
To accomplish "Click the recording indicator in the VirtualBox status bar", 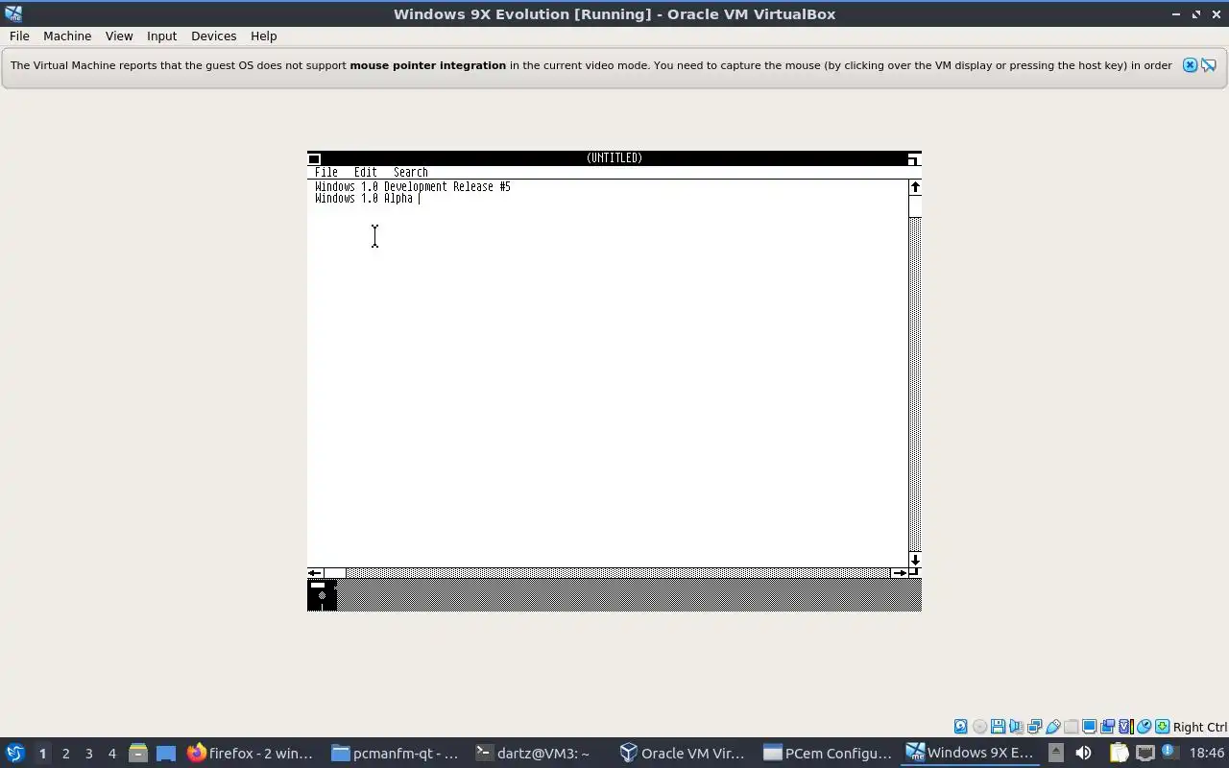I will (x=1107, y=727).
